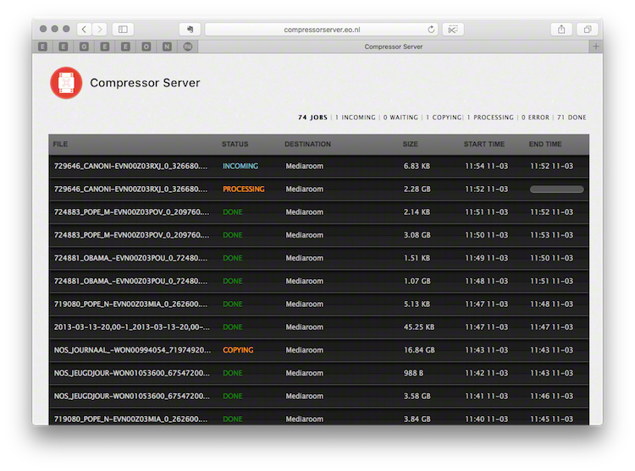Viewport: 635px width, 471px height.
Task: Click the end time 11:53 11-03
Action: (x=551, y=235)
